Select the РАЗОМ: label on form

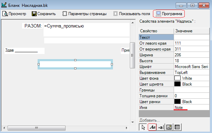point(32,26)
